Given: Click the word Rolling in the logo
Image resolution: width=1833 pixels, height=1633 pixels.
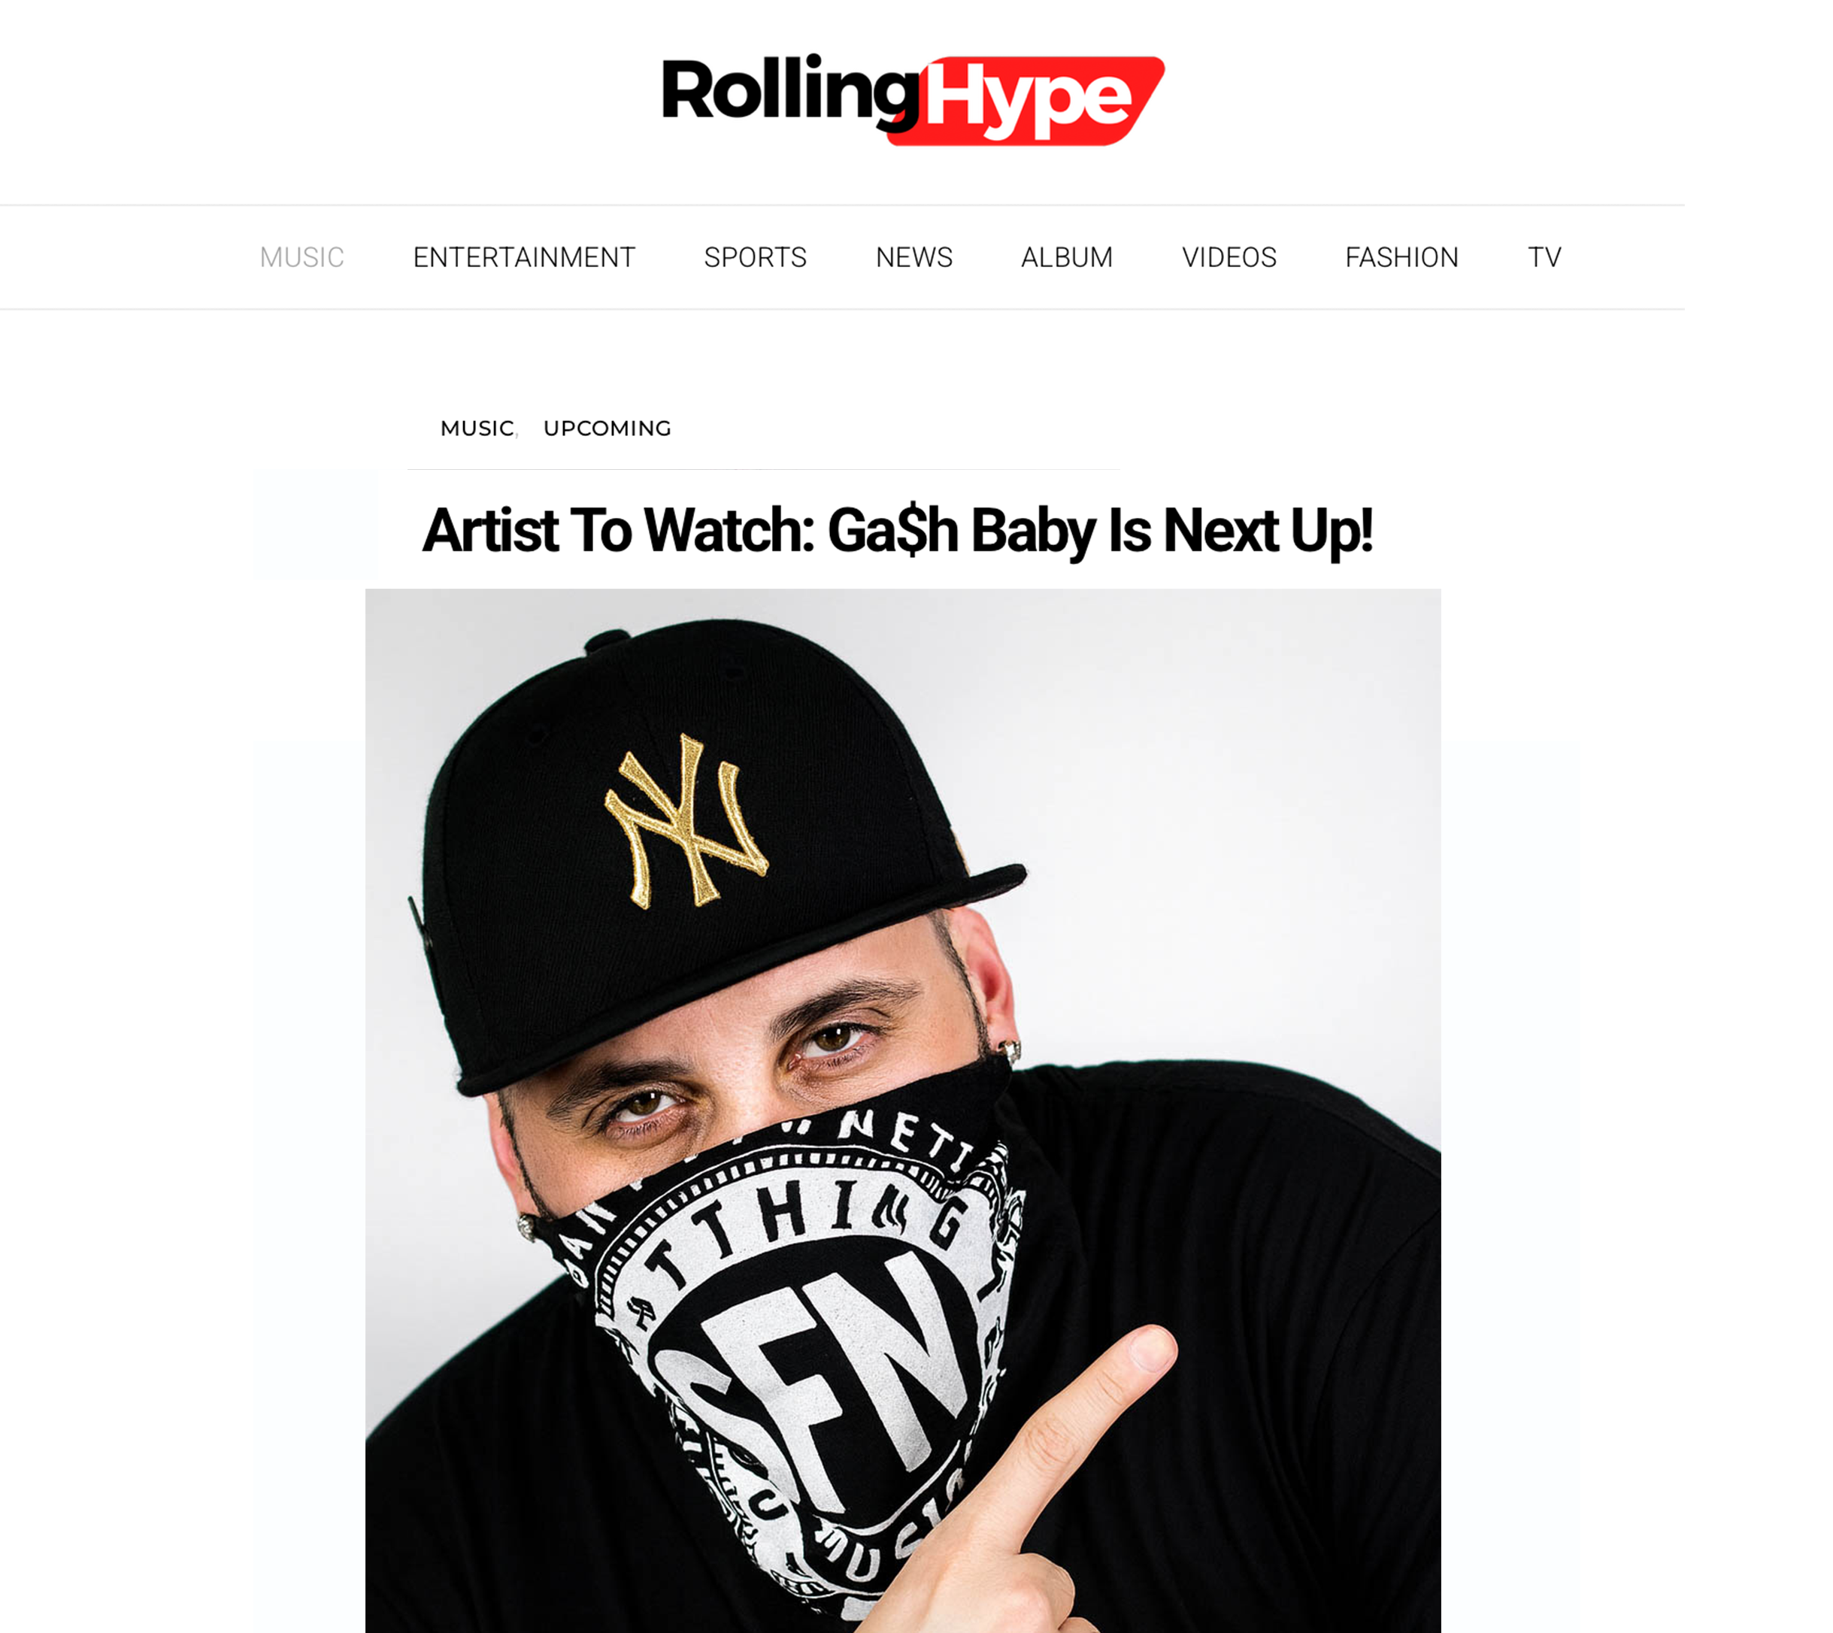Looking at the screenshot, I should tap(789, 89).
